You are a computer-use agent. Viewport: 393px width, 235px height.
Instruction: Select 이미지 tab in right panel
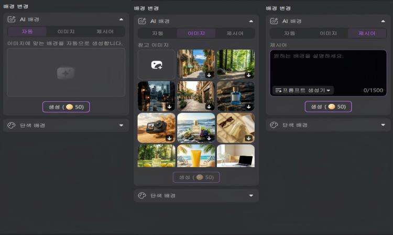328,33
